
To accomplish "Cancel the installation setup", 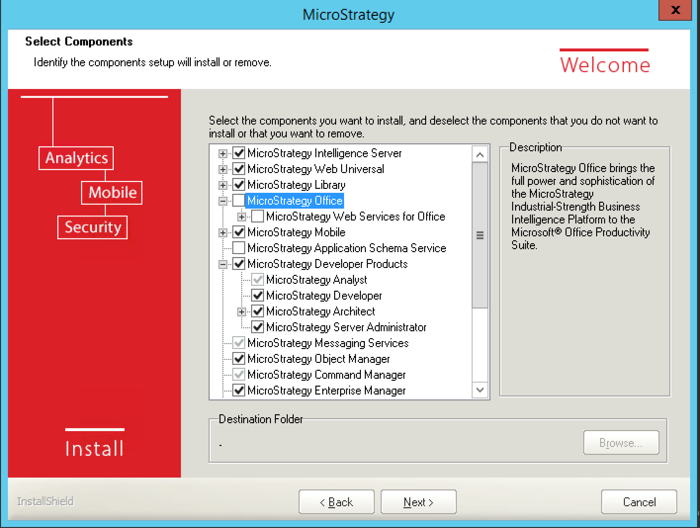I will (639, 502).
